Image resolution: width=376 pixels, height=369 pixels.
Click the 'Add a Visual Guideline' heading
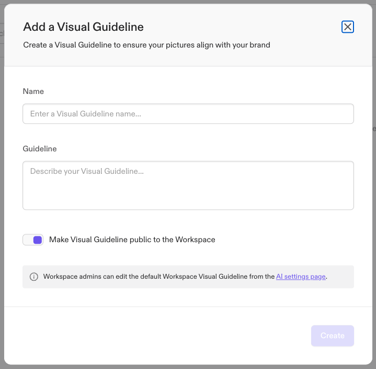pos(83,27)
